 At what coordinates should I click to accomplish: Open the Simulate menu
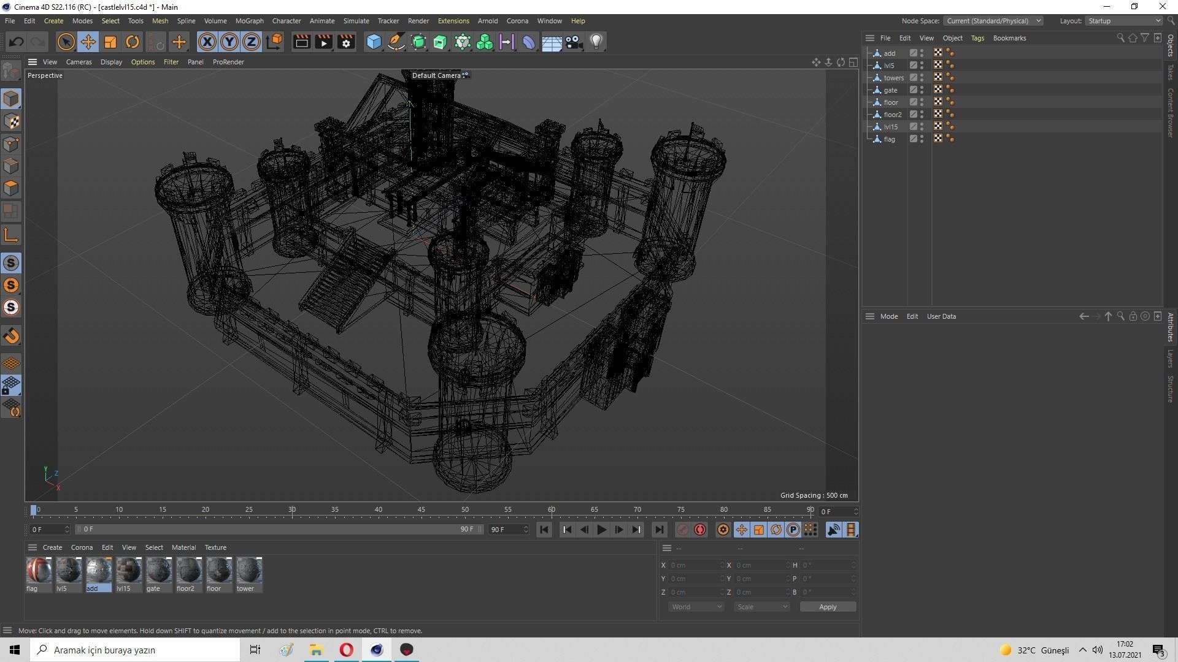click(x=356, y=21)
